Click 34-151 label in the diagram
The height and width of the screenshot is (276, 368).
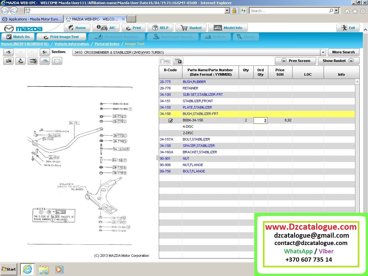tap(74, 123)
